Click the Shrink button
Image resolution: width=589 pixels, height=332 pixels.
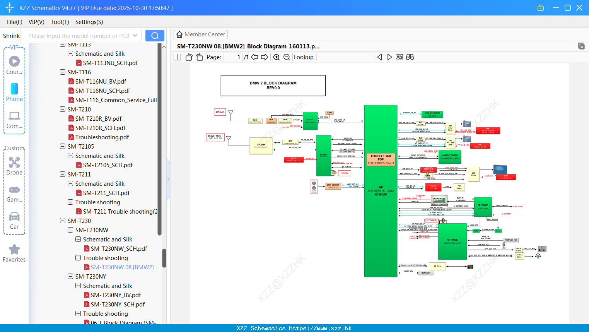click(12, 36)
